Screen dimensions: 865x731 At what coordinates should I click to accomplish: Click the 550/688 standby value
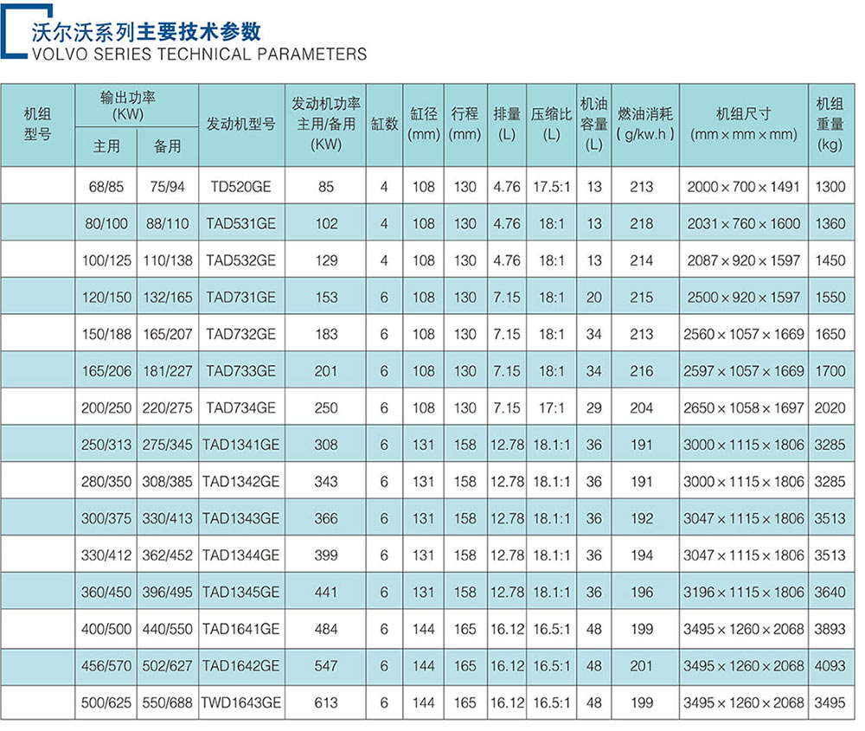tap(168, 702)
